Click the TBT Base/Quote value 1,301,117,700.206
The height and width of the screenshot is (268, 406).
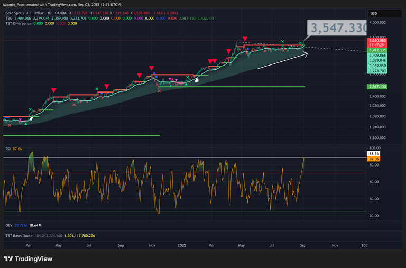pos(79,236)
